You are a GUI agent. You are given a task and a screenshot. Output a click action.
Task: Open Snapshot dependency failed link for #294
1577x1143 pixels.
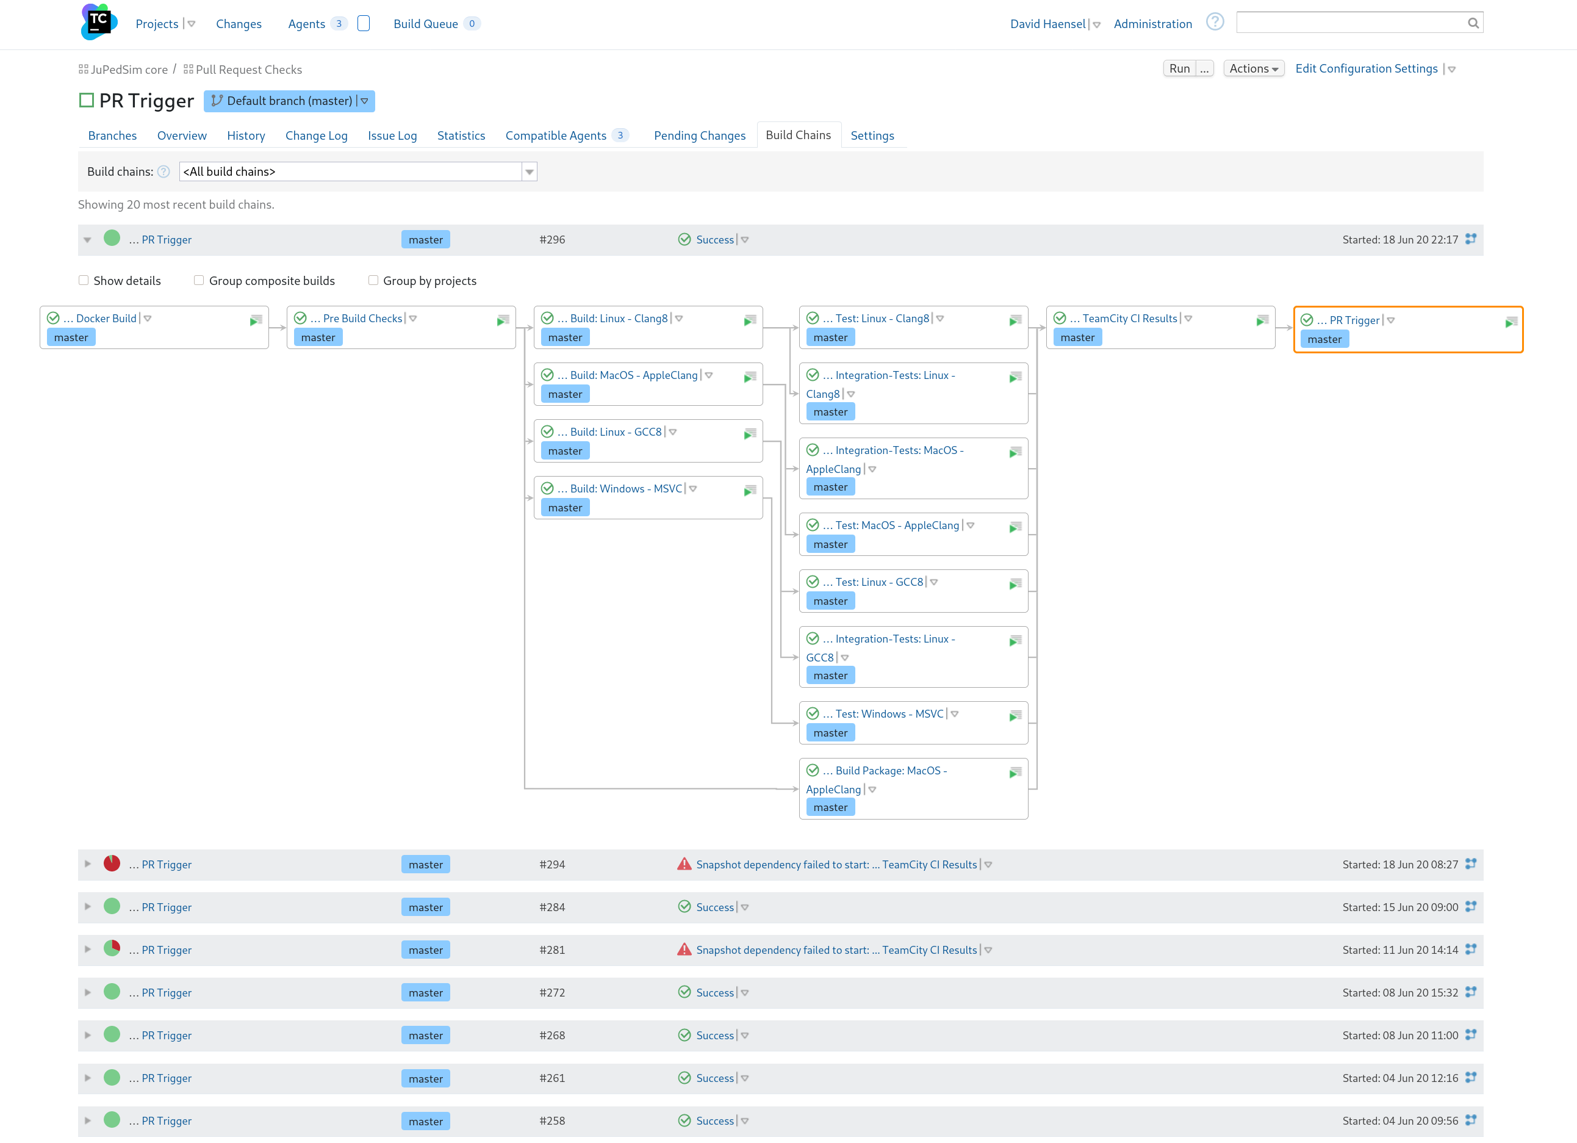836,864
